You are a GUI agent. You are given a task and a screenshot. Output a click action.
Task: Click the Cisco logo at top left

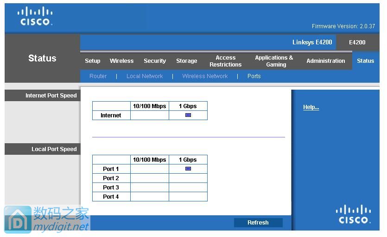(35, 16)
